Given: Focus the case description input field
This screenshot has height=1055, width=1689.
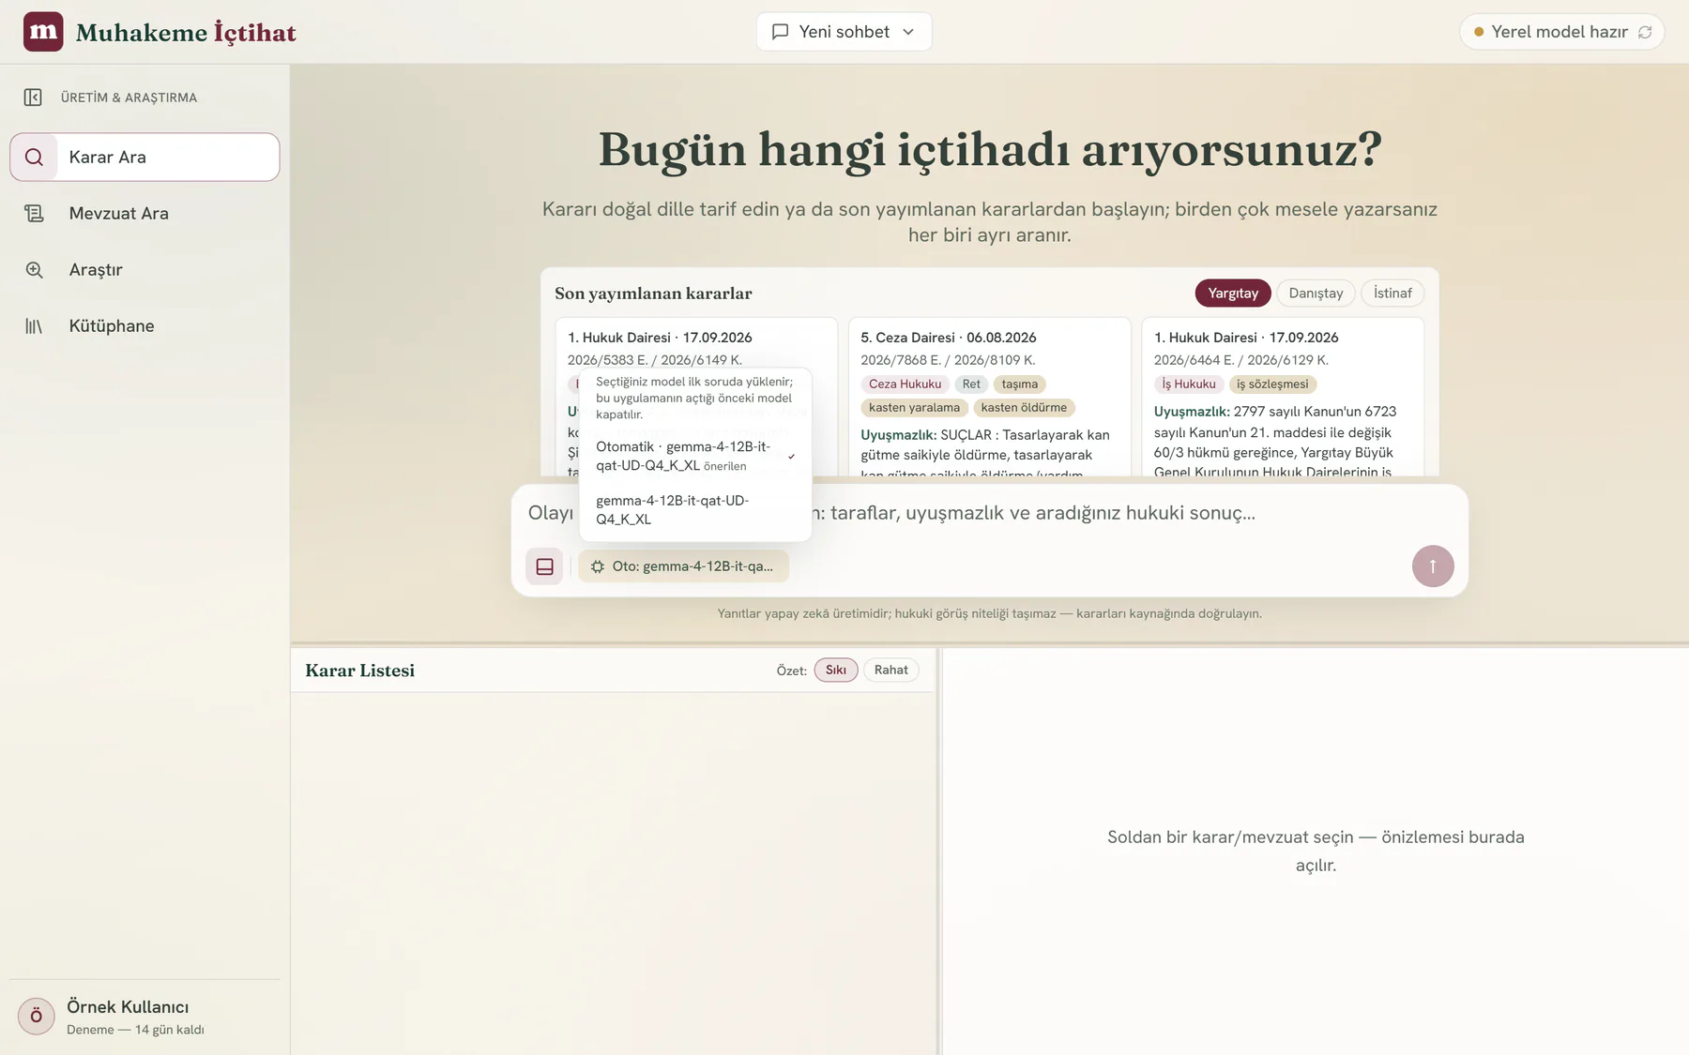Looking at the screenshot, I should (989, 513).
